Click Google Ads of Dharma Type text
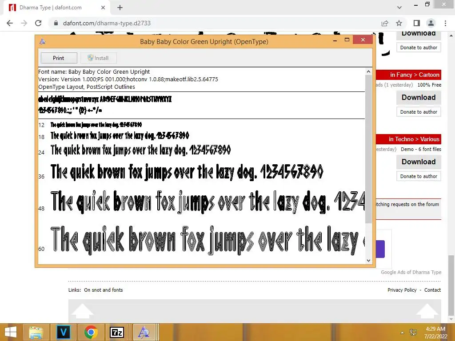This screenshot has height=341, width=455. [411, 272]
